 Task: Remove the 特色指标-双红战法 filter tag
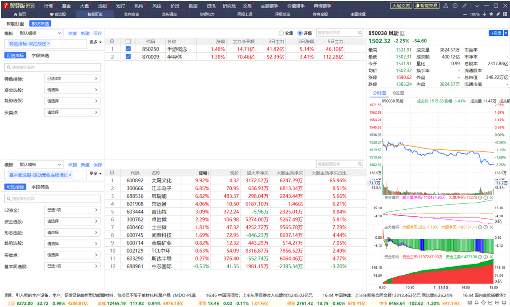48,44
